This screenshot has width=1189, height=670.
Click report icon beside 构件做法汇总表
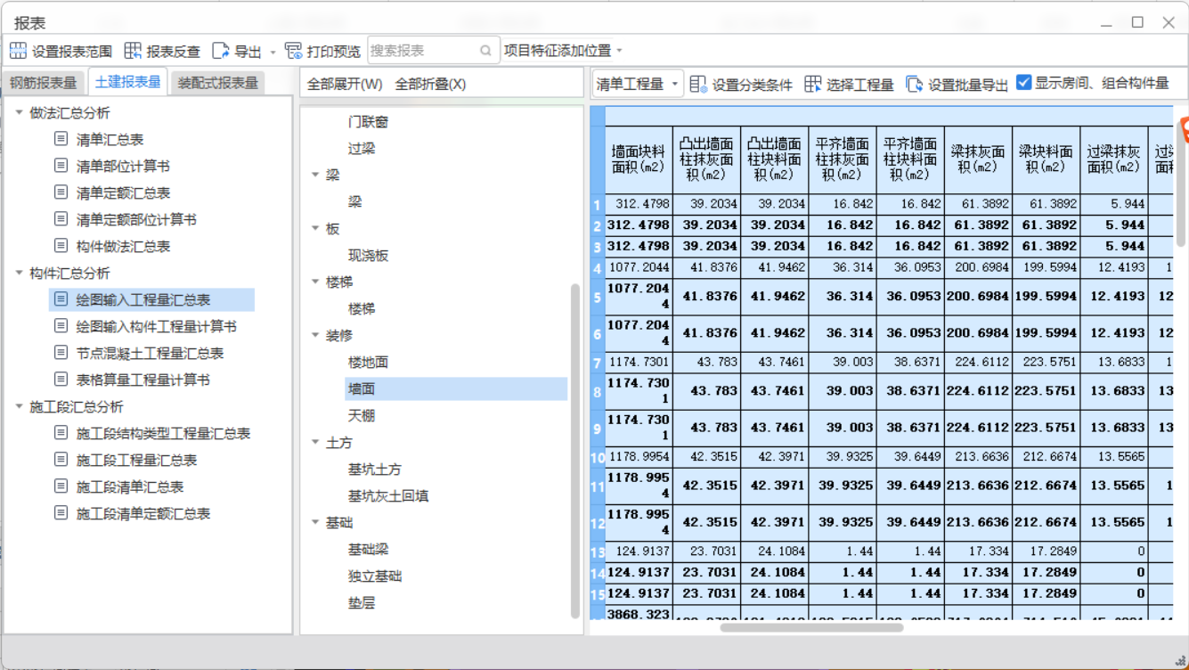coord(61,246)
